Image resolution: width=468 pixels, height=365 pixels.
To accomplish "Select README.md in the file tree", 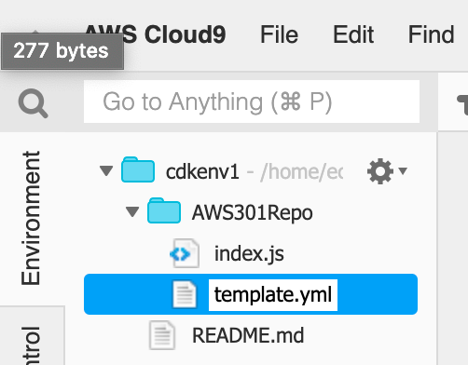I will pos(248,335).
